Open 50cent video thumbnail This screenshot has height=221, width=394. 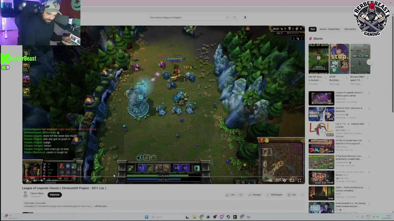tap(321, 177)
